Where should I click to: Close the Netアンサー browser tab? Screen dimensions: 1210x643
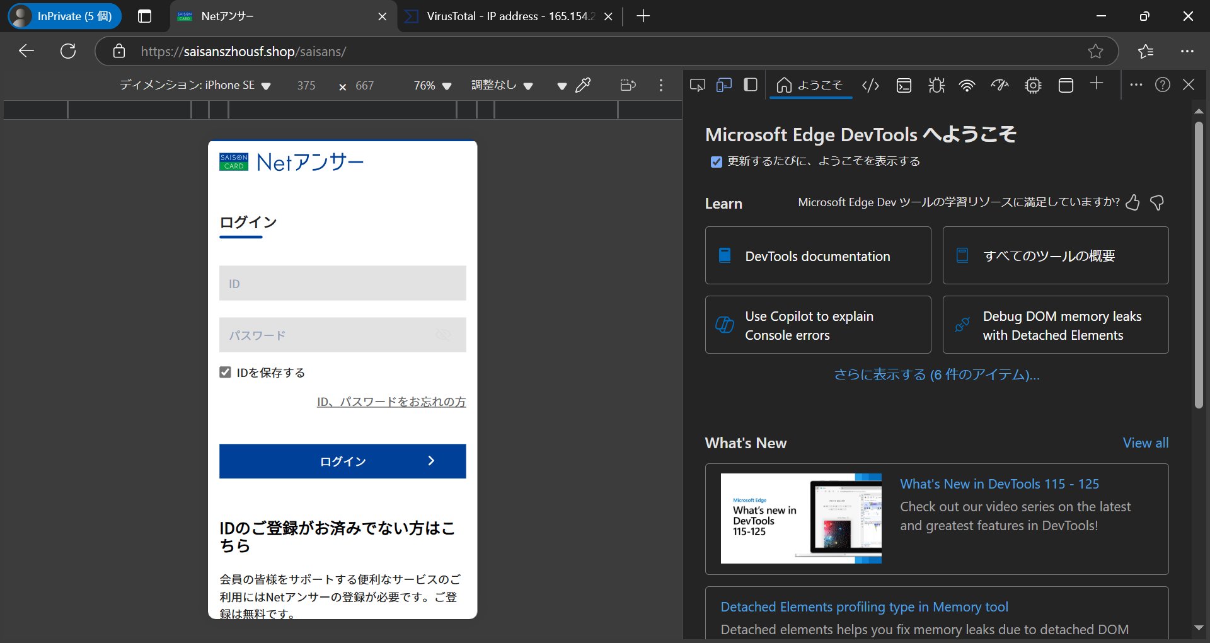click(x=382, y=17)
